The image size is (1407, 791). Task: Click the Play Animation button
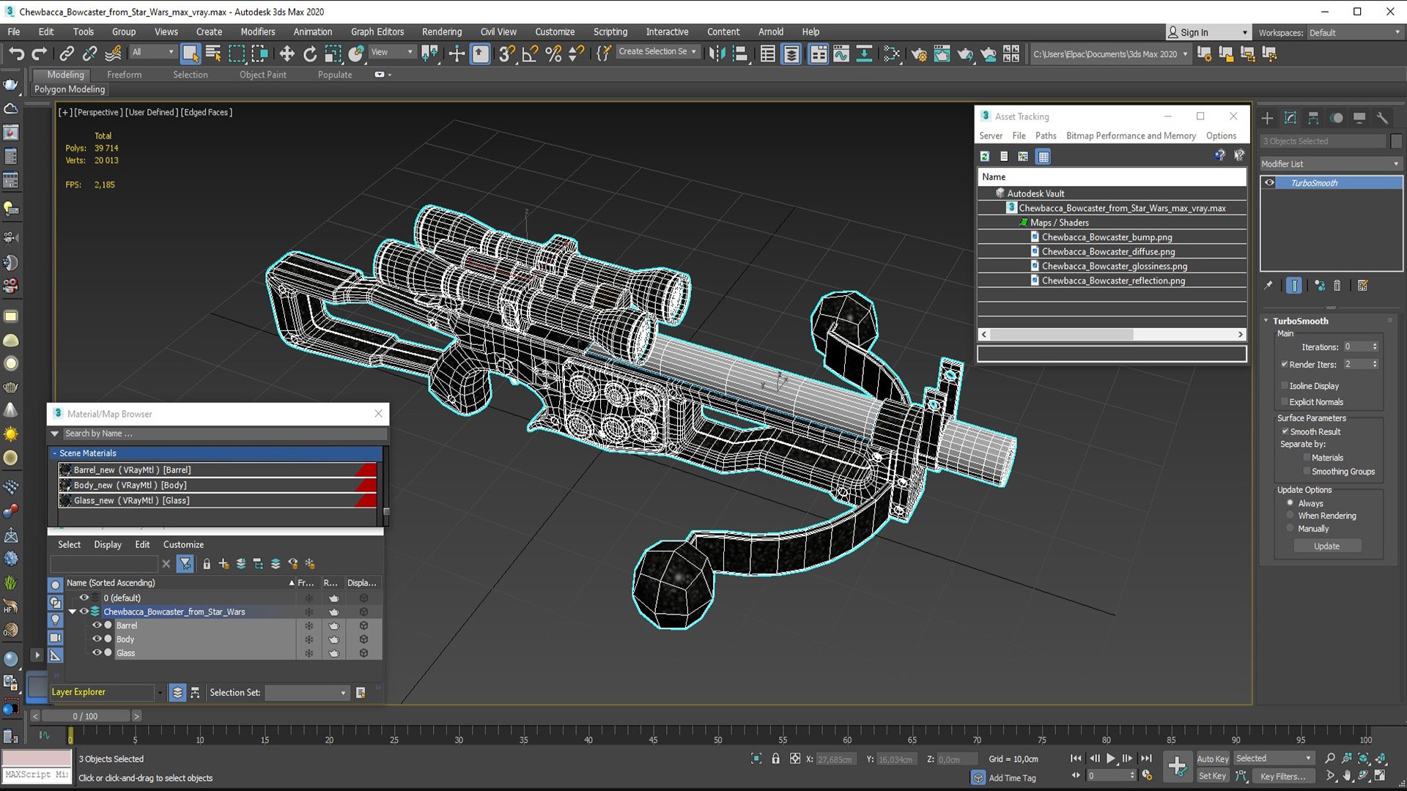(1111, 759)
